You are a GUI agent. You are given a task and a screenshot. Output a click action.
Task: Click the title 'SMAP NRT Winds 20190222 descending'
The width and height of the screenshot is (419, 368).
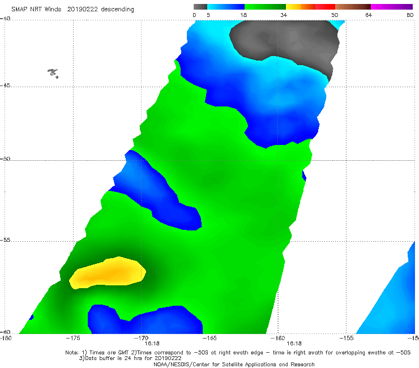tap(72, 10)
